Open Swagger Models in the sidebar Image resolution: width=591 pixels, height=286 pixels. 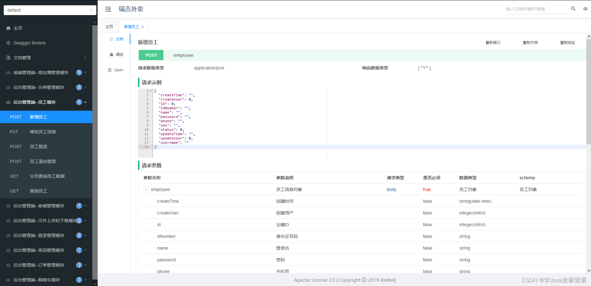[x=46, y=43]
